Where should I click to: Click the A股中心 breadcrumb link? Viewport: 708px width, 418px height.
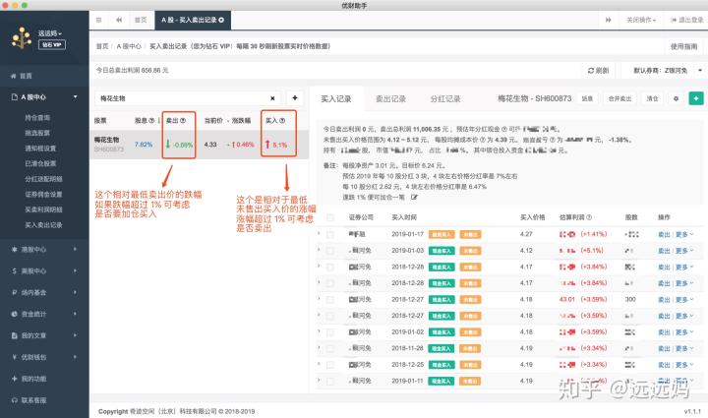[129, 46]
